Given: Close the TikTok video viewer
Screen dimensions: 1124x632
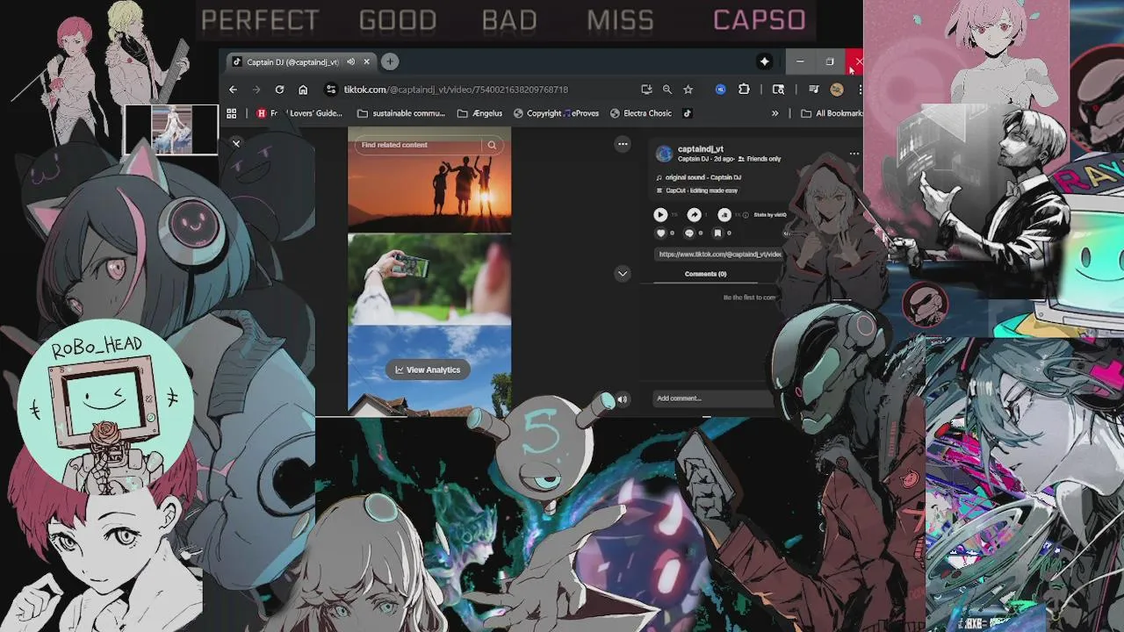Looking at the screenshot, I should pyautogui.click(x=236, y=143).
